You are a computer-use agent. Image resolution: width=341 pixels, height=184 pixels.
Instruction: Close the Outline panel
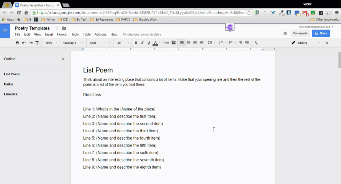[x=63, y=59]
